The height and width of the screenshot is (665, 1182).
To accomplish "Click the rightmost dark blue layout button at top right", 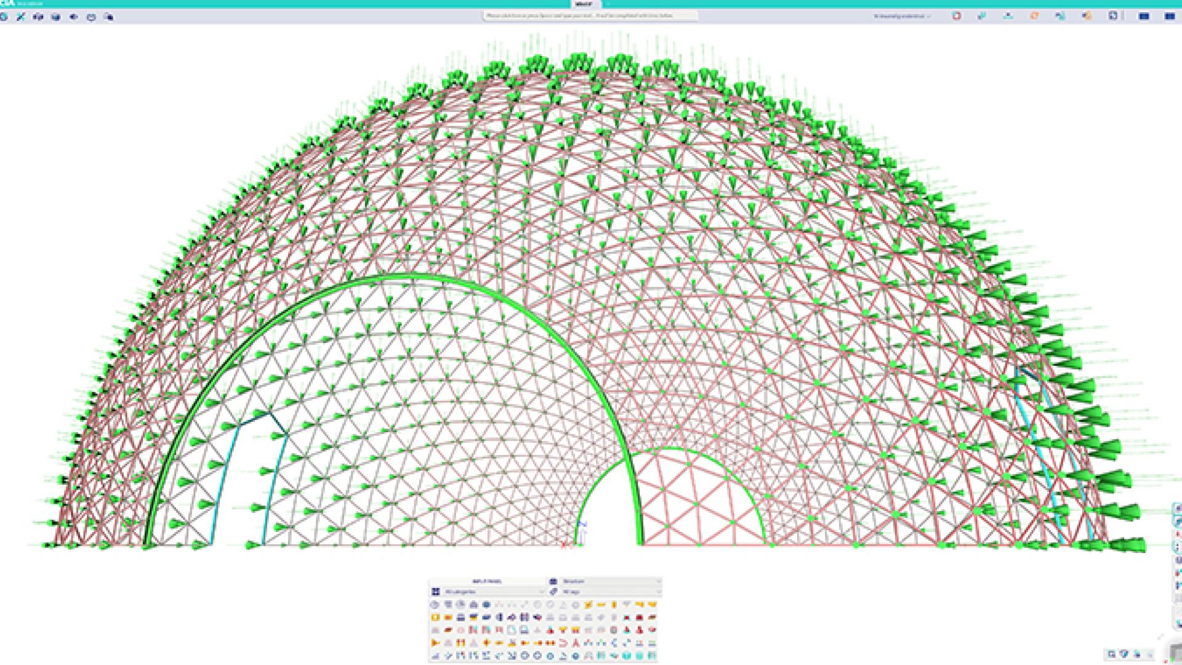I will [1170, 16].
